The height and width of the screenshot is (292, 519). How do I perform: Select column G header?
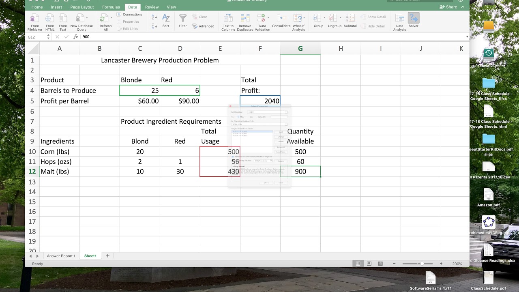(x=300, y=49)
